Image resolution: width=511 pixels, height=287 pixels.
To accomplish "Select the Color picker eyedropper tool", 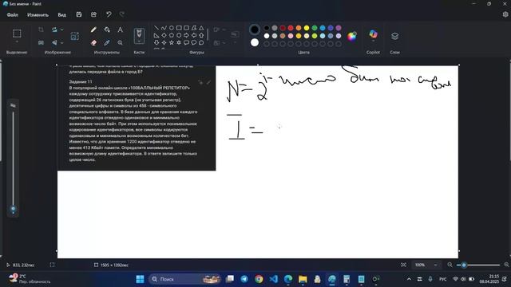I will (x=107, y=42).
